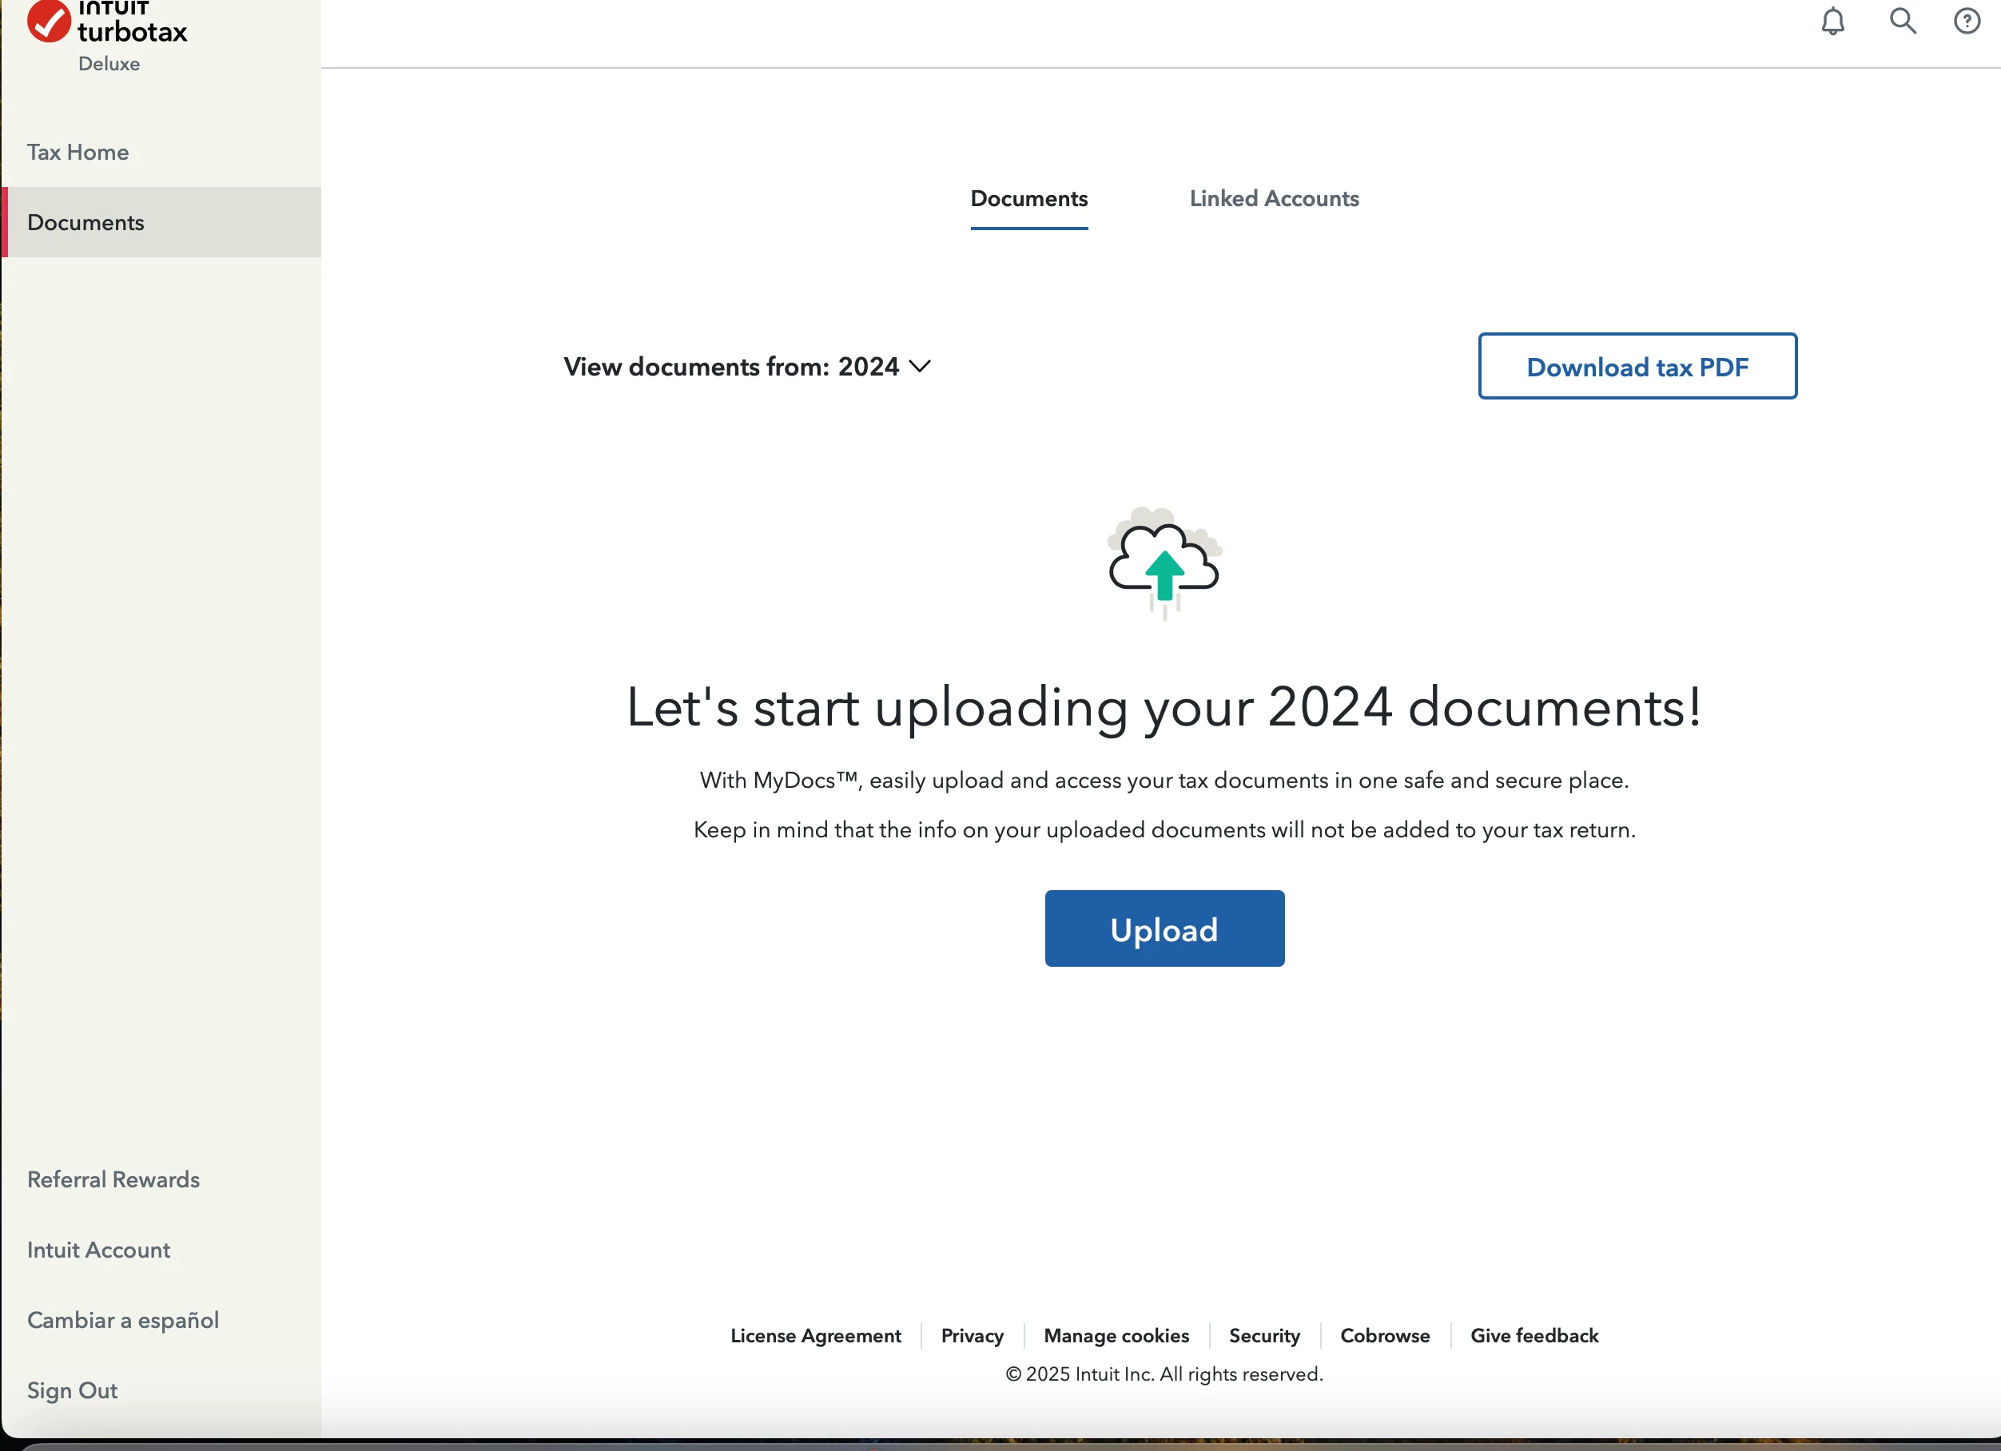Sign Out of TurboTax
This screenshot has width=2001, height=1451.
pos(73,1390)
